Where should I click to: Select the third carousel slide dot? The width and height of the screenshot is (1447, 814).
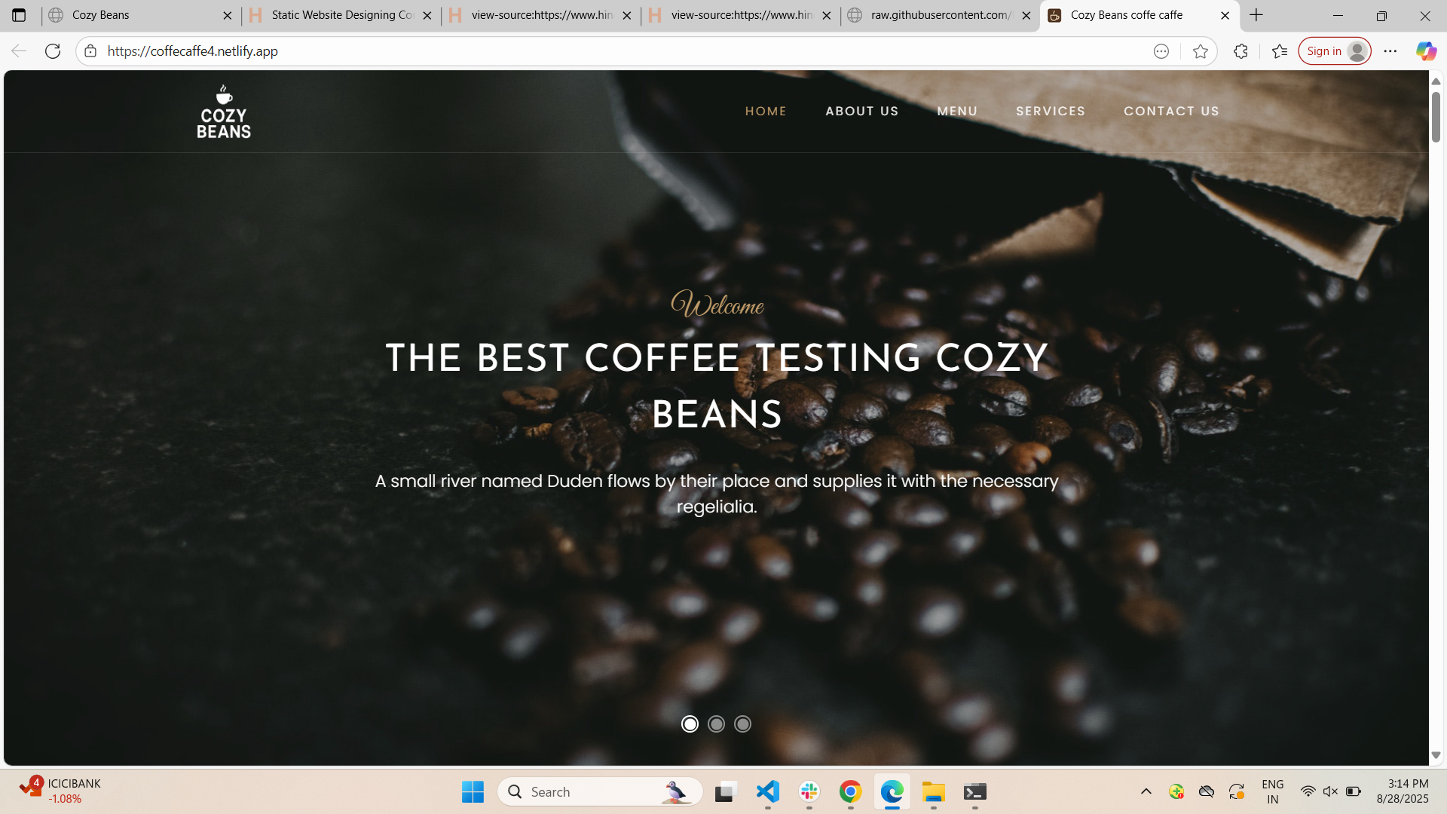click(742, 724)
